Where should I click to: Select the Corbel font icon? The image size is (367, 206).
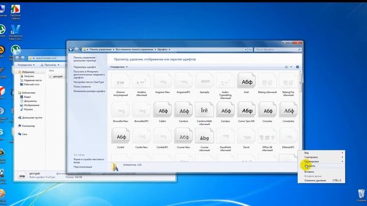pyautogui.click(x=120, y=136)
